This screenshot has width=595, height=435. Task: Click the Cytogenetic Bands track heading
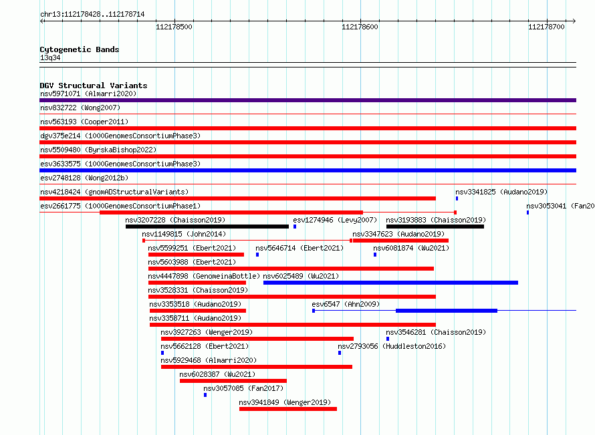click(x=80, y=49)
